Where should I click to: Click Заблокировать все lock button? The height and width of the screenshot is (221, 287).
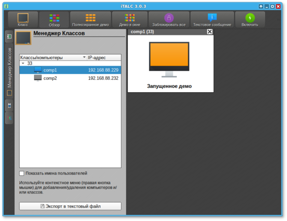[169, 20]
